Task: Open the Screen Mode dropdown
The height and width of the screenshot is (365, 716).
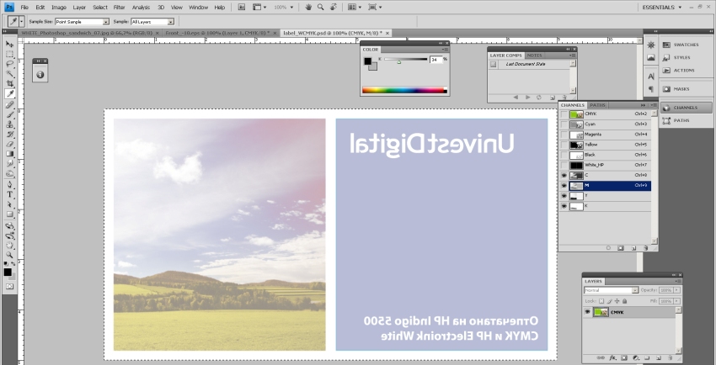Action: coord(375,8)
